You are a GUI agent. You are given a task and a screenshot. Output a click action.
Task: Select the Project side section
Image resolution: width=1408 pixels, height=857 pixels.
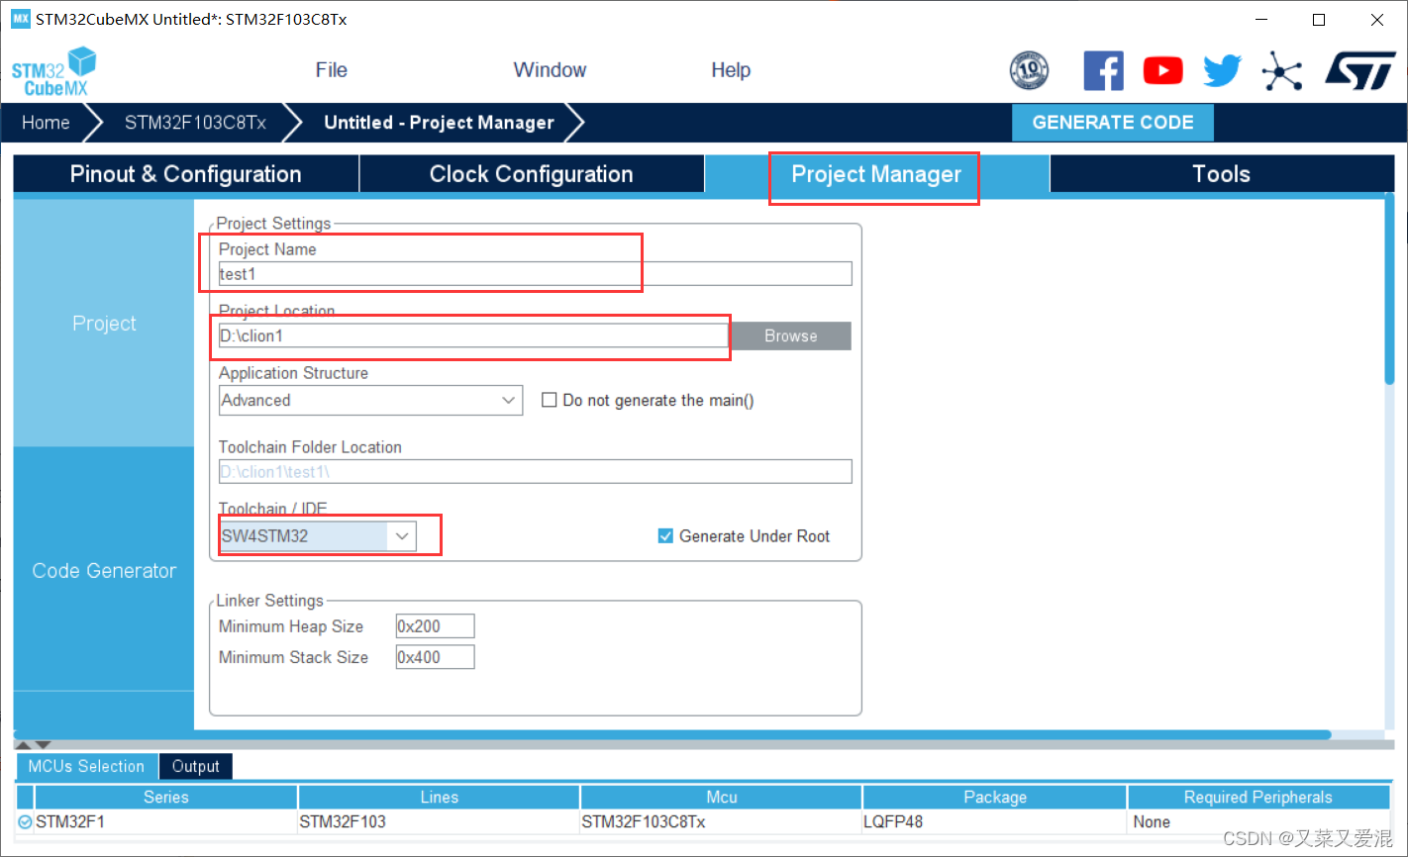104,324
